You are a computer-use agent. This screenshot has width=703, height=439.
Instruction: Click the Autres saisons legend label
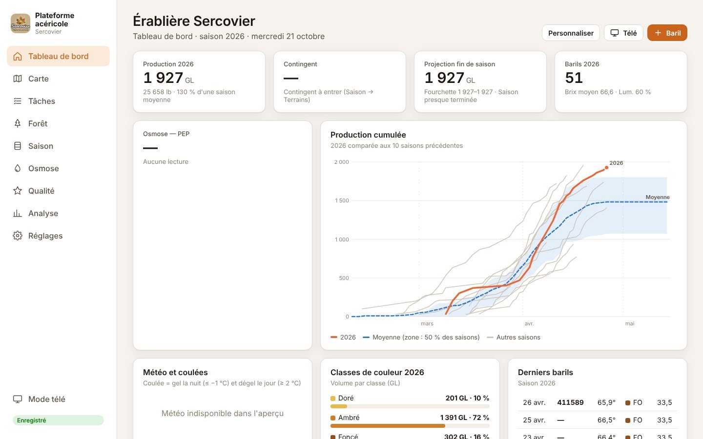click(518, 337)
